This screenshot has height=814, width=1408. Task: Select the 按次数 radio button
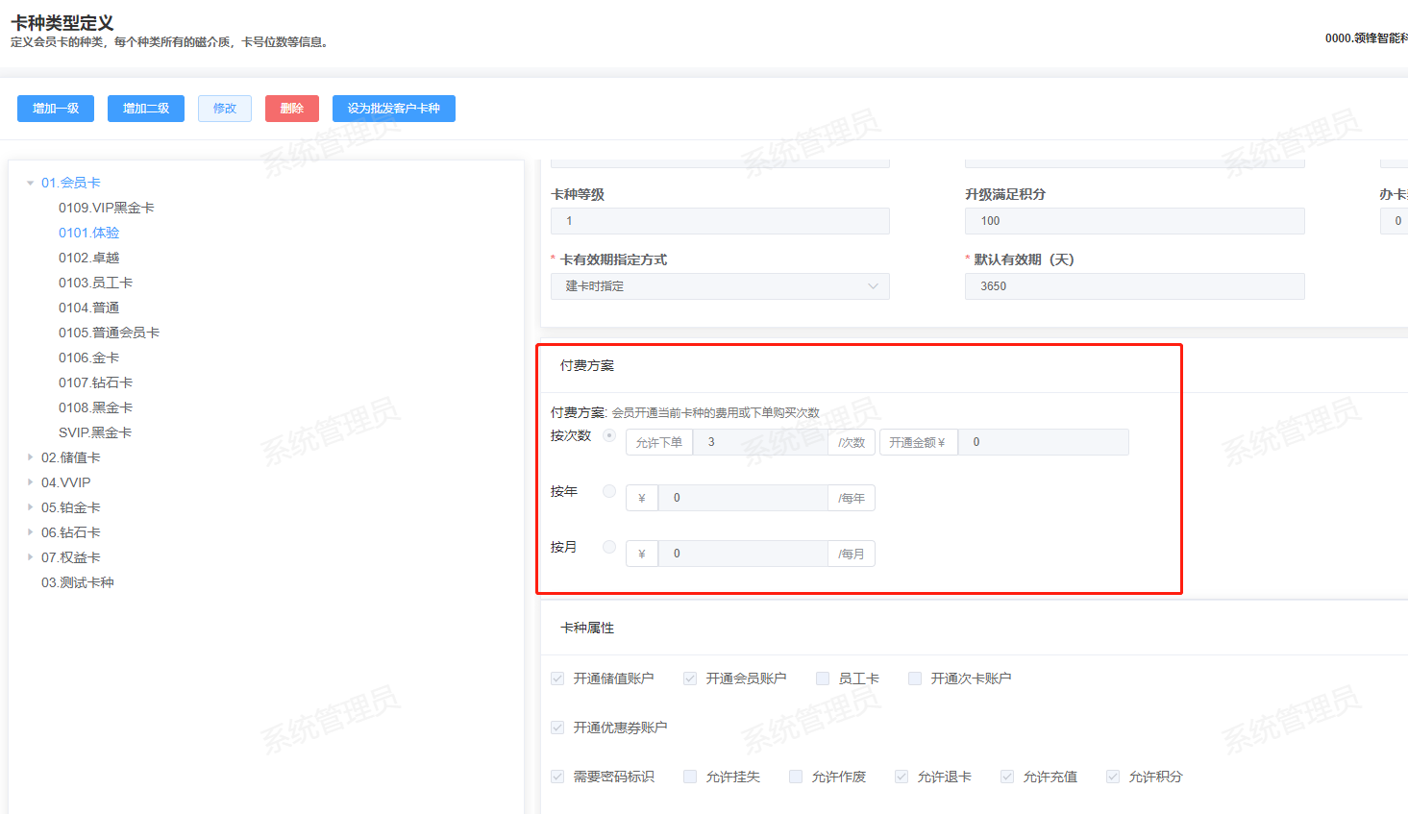(609, 435)
